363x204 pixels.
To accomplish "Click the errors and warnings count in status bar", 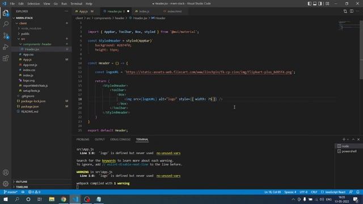I will [34, 192].
